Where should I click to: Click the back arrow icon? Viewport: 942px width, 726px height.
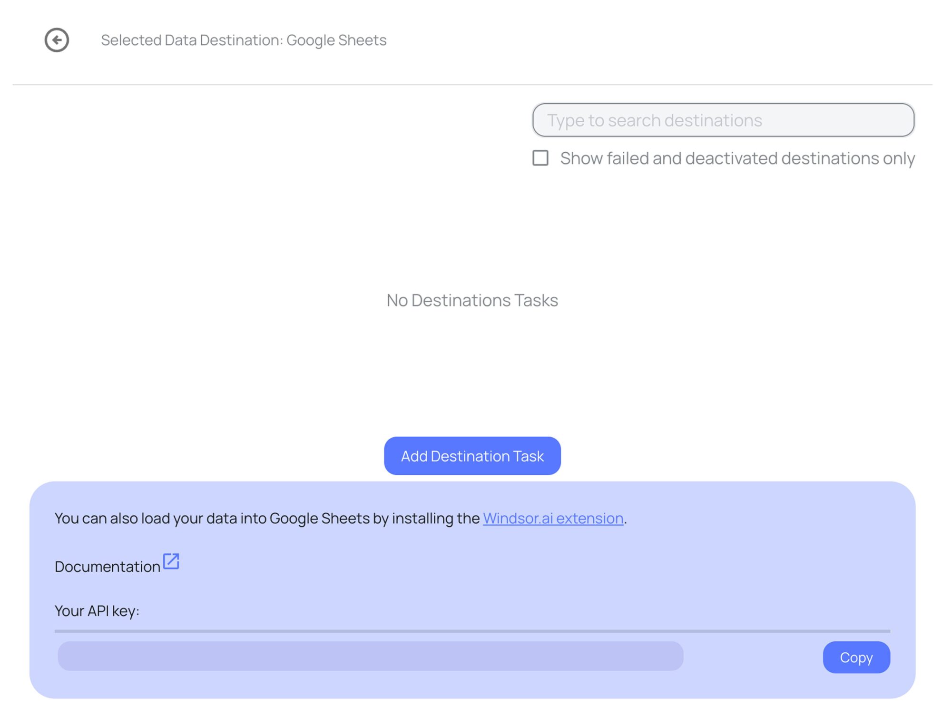(57, 40)
